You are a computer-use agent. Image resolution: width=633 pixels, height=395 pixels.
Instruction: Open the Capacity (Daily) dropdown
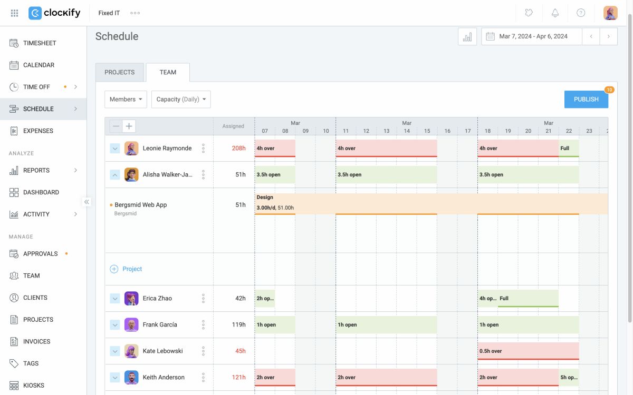click(x=181, y=99)
